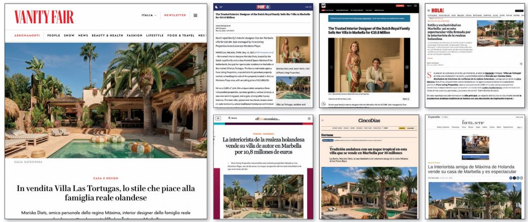Open Moda y Caprichos in fuera de serie
This screenshot has width=528, height=222.
[x=443, y=127]
